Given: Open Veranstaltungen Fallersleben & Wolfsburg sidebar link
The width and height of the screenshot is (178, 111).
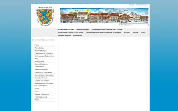Looking at the screenshot, I should [44, 52].
